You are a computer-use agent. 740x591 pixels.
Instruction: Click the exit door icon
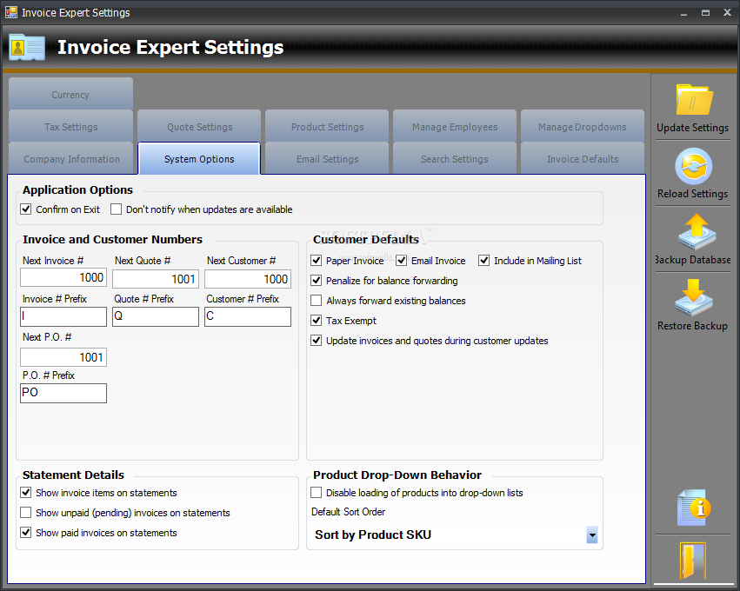[693, 561]
